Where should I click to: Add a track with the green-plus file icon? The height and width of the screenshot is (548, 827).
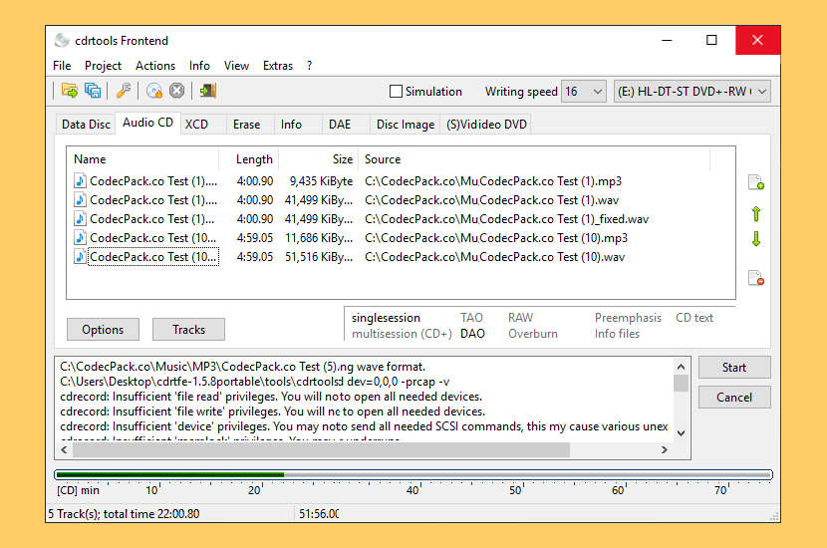coord(755,182)
